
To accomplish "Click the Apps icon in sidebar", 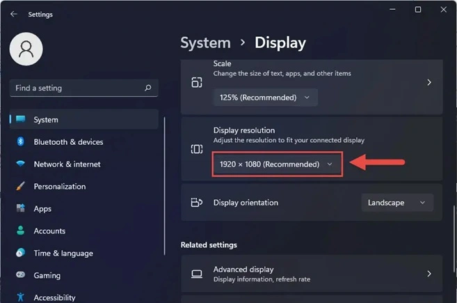I will point(20,208).
